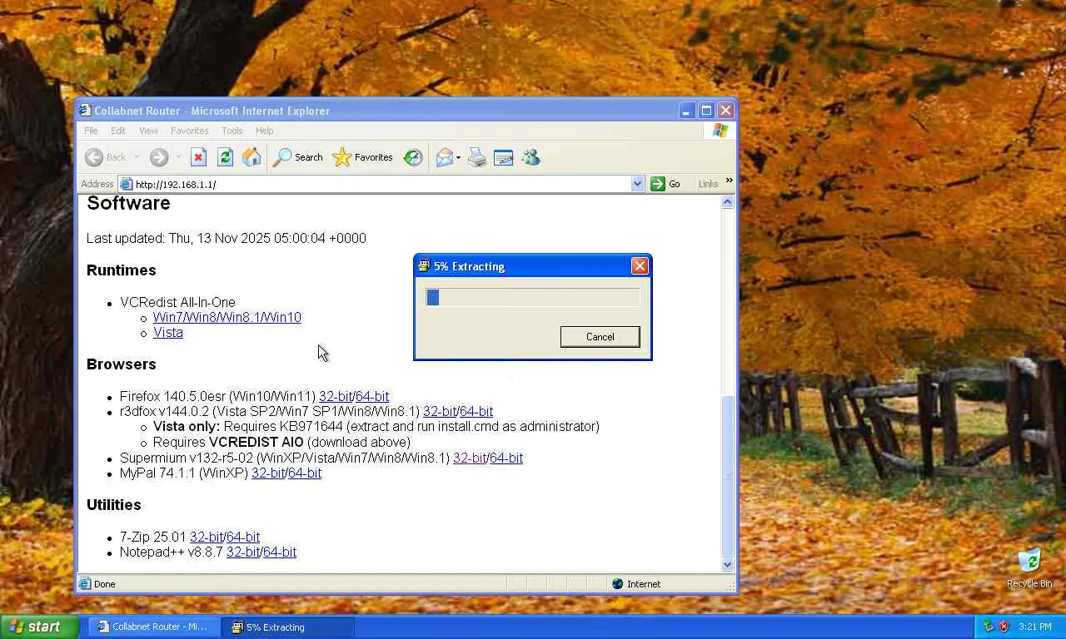
Task: Launch Messenger from the toolbar icon
Action: click(x=531, y=157)
